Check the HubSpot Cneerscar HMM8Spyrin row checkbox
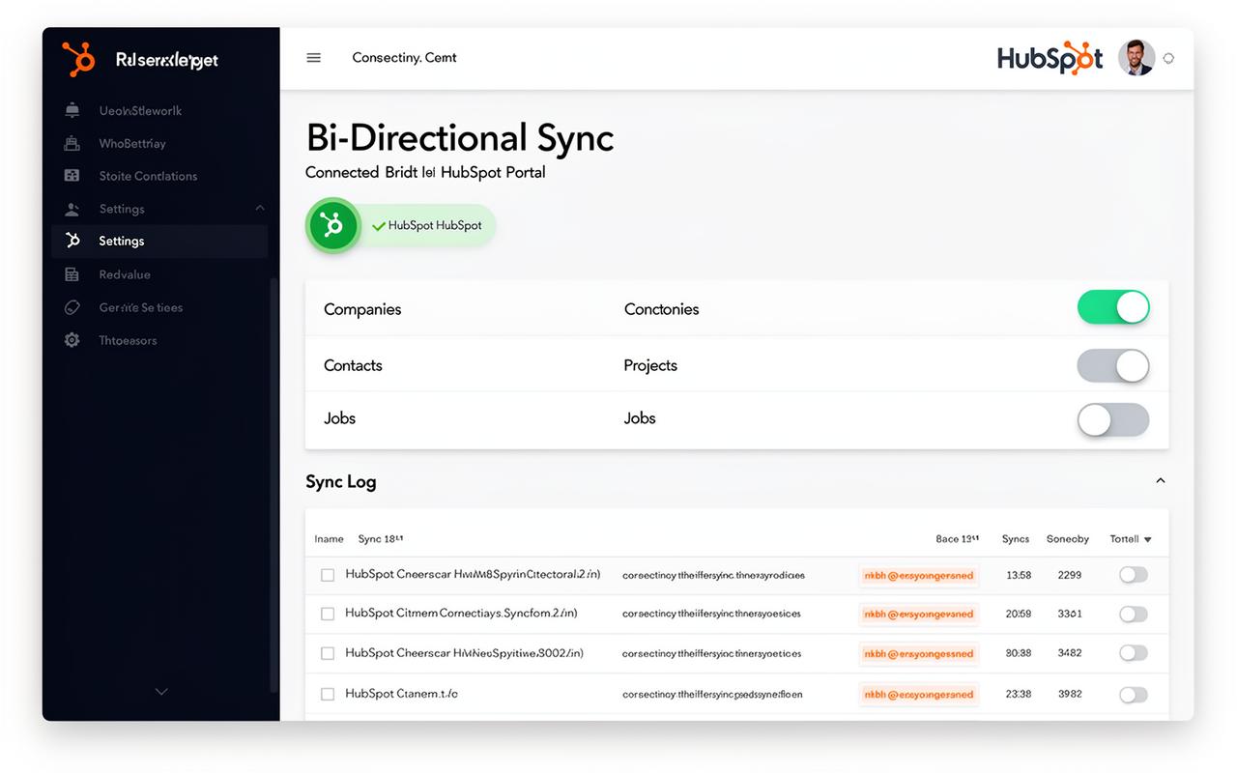This screenshot has width=1237, height=773. pos(328,575)
